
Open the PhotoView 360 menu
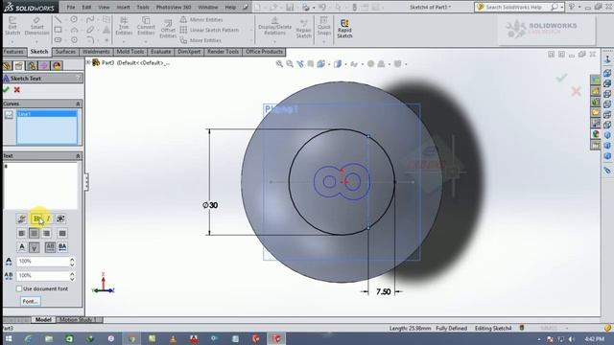click(174, 7)
